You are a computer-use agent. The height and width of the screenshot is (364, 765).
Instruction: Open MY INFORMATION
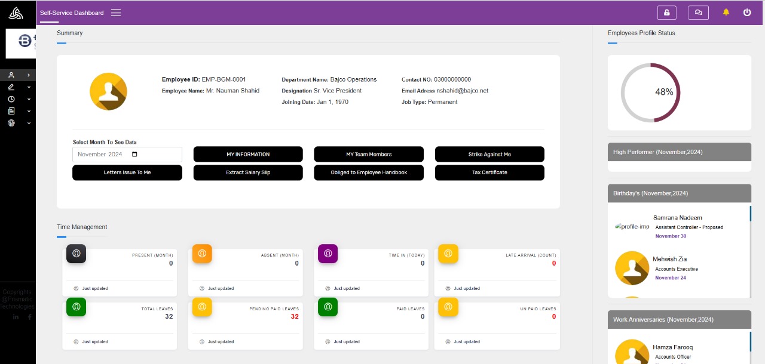[248, 154]
